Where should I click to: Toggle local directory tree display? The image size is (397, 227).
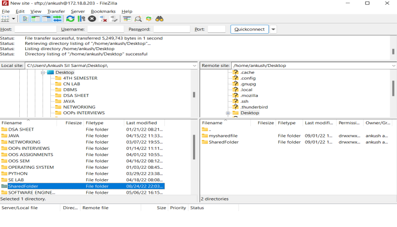point(36,19)
